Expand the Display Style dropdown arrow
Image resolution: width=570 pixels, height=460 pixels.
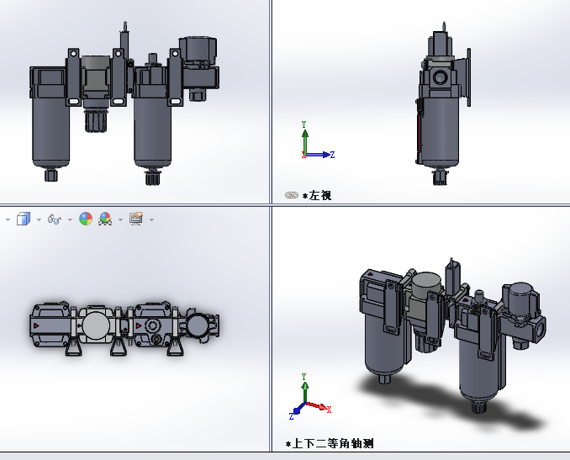point(39,219)
